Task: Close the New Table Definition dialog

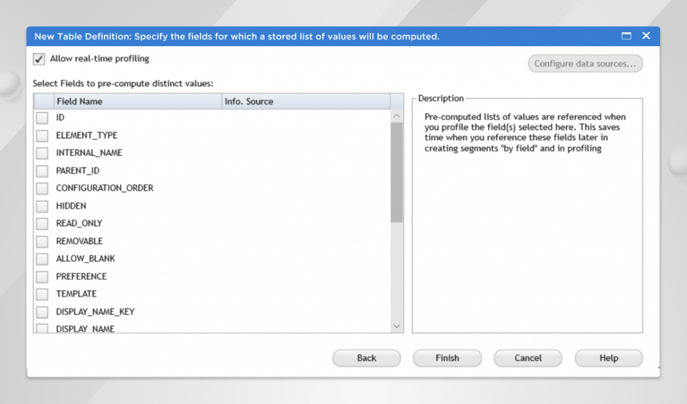Action: coord(646,36)
